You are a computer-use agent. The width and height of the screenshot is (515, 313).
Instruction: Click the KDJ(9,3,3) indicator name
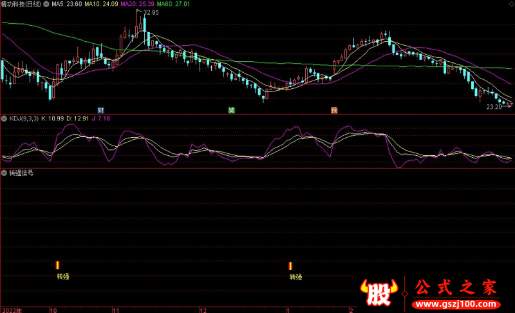pyautogui.click(x=23, y=119)
